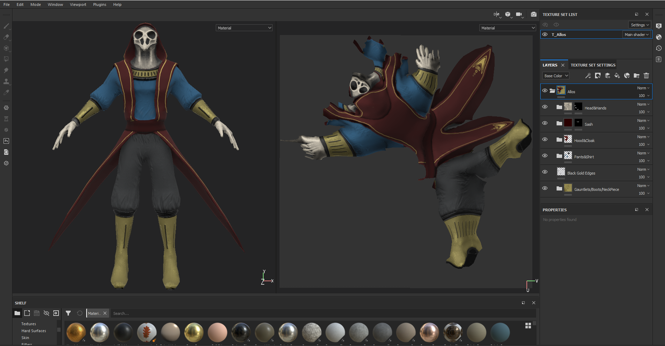Toggle visibility of Allos group layer

[545, 90]
